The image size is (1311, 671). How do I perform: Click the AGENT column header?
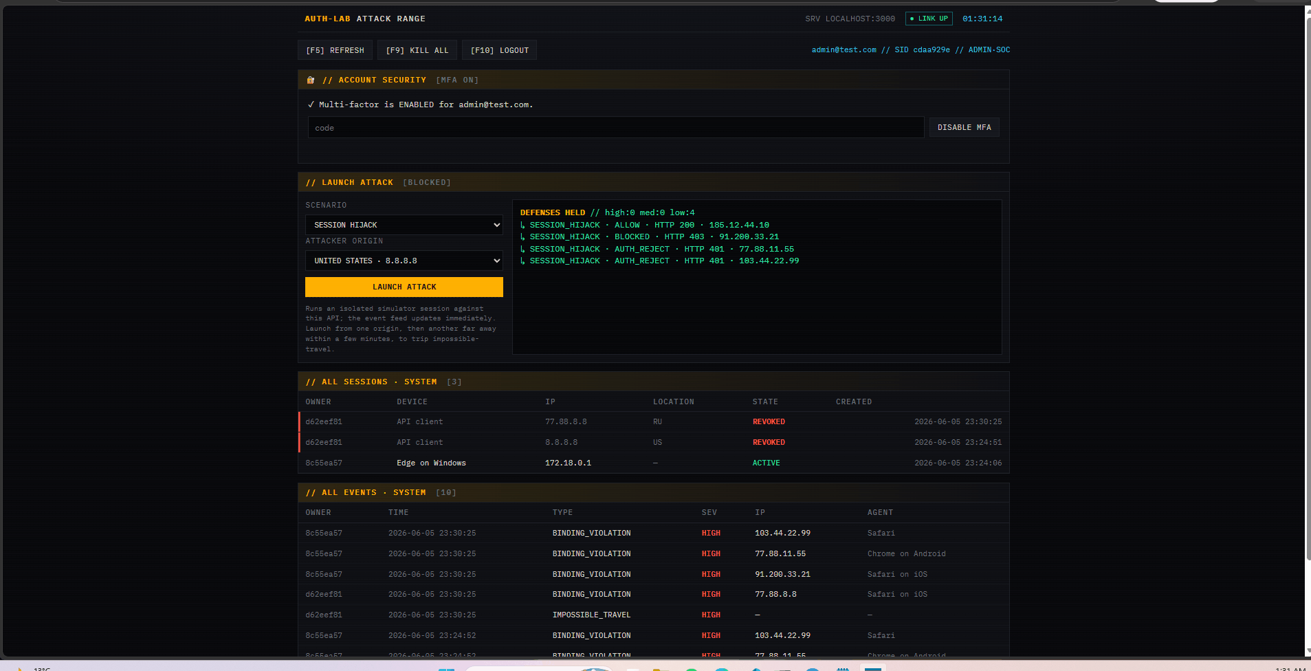[x=880, y=512]
